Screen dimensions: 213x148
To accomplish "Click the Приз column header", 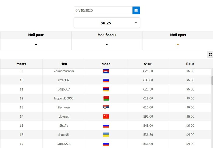I will (190, 64).
